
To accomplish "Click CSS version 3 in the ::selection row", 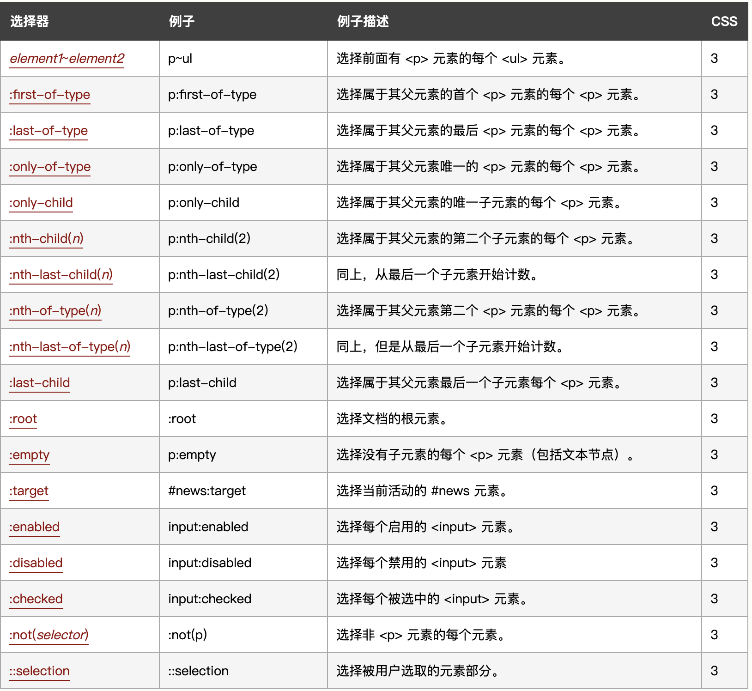I will coord(714,671).
